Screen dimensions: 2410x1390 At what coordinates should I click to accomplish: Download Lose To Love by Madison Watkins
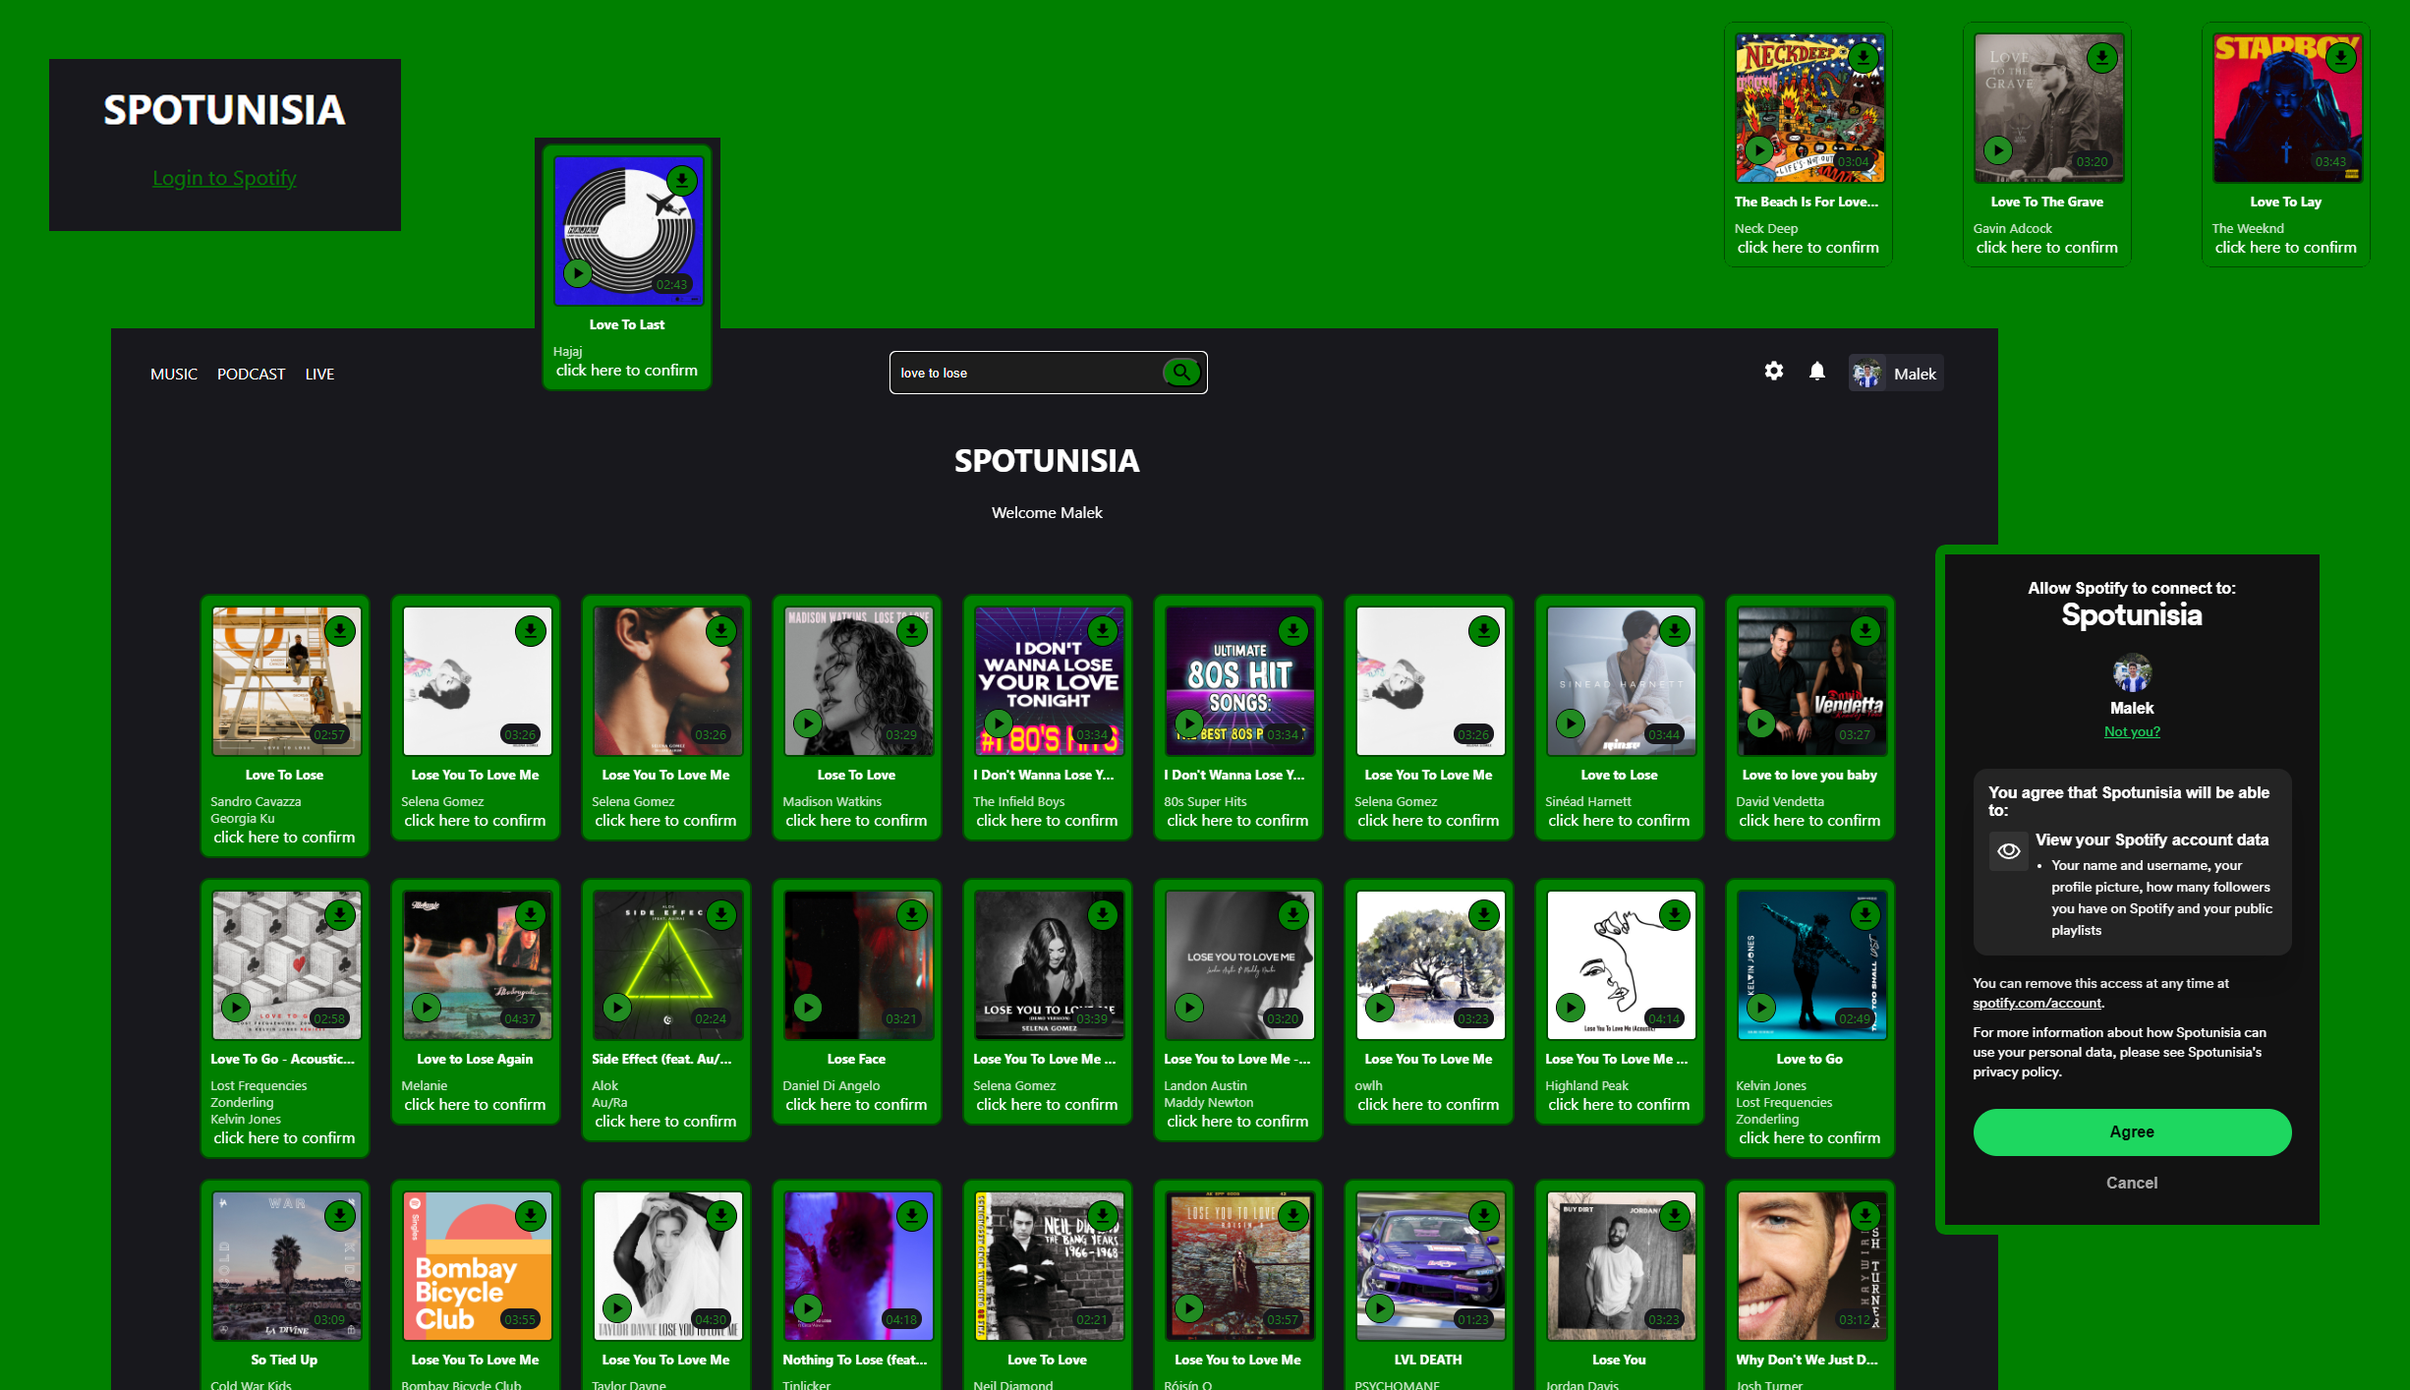[x=911, y=631]
